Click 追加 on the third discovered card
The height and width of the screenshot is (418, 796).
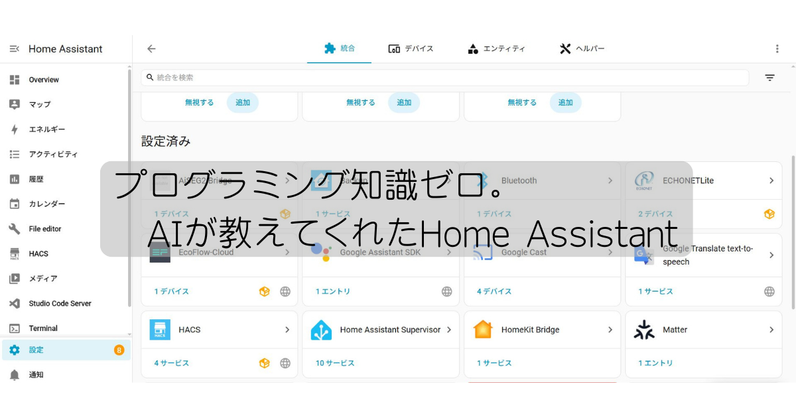566,102
